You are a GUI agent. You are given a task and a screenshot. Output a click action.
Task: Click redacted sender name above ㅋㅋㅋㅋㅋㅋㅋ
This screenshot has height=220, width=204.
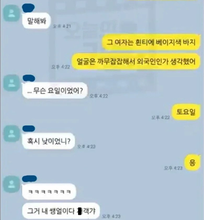pyautogui.click(x=30, y=179)
